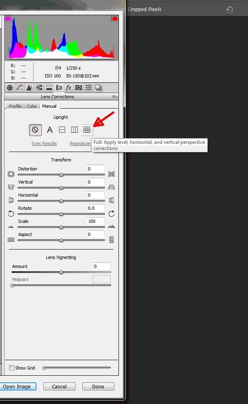Open the Presets panel icon
248x404 pixels.
tap(88, 88)
